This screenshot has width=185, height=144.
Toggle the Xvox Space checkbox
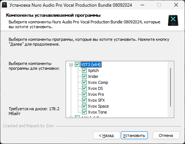pyautogui.click(x=84, y=106)
